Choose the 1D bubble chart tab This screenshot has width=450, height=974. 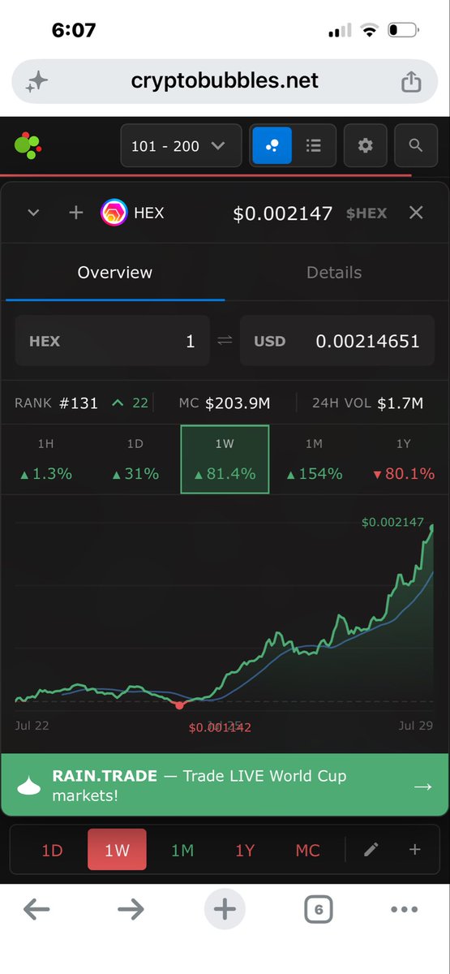[53, 851]
